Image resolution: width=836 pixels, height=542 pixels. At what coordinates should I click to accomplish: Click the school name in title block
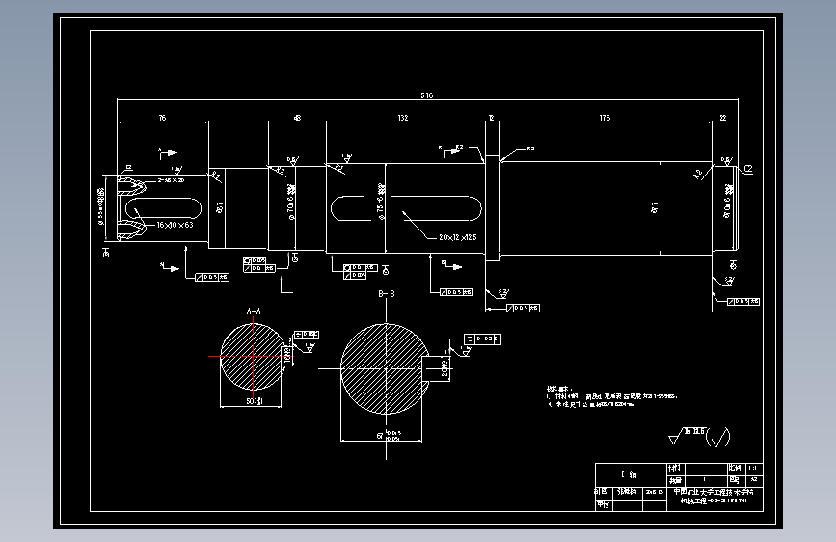(x=714, y=492)
